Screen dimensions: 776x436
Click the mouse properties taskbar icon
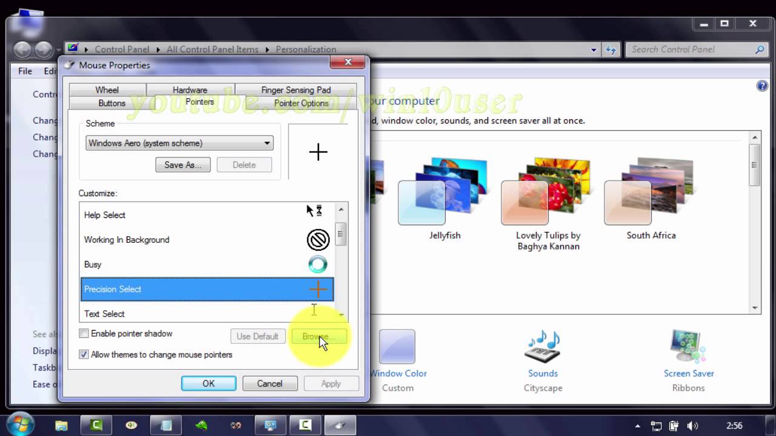pos(339,426)
